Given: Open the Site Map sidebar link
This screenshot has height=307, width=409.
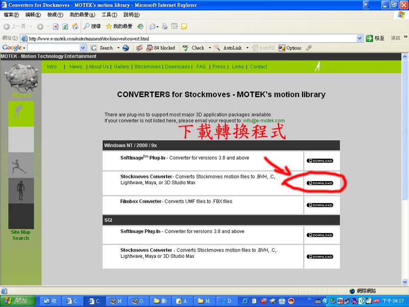Looking at the screenshot, I should point(20,232).
